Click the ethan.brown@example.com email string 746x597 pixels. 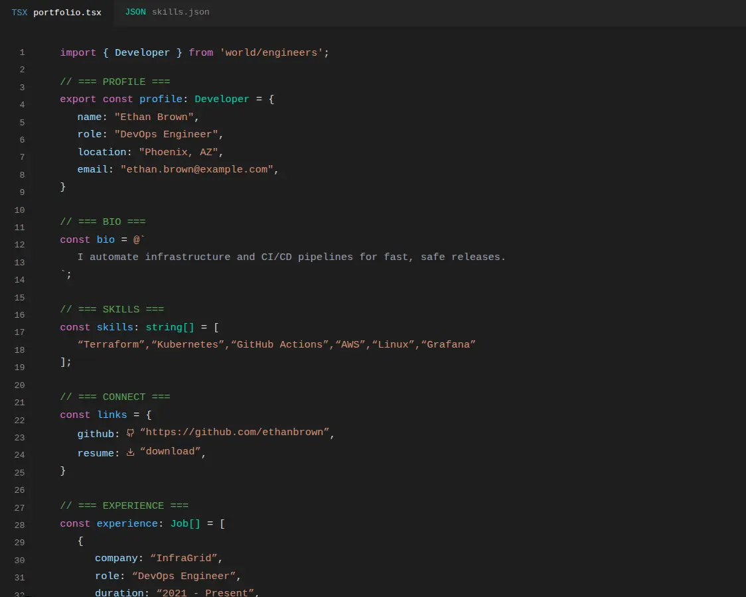(x=196, y=169)
